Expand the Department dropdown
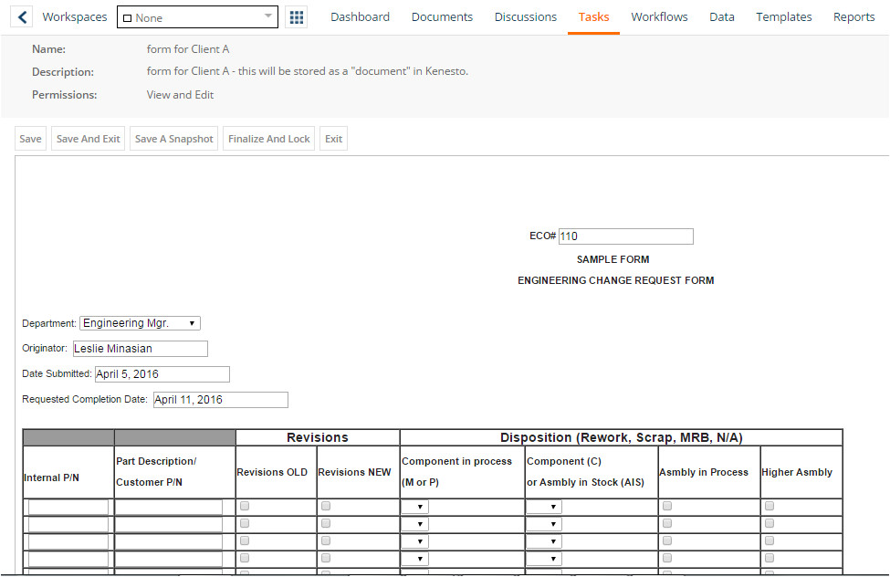This screenshot has width=890, height=577. [140, 323]
